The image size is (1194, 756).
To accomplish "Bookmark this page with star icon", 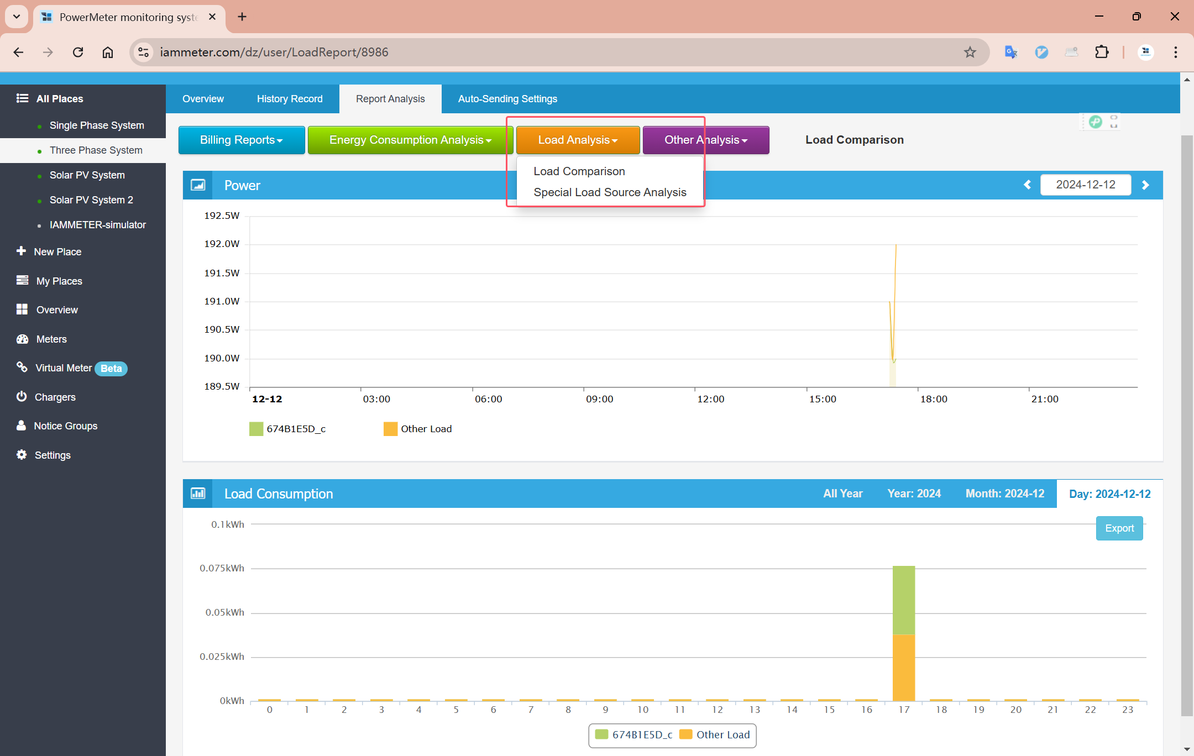I will (x=970, y=52).
